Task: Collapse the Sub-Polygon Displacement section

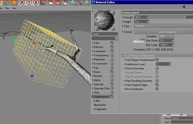Action: coord(124,56)
